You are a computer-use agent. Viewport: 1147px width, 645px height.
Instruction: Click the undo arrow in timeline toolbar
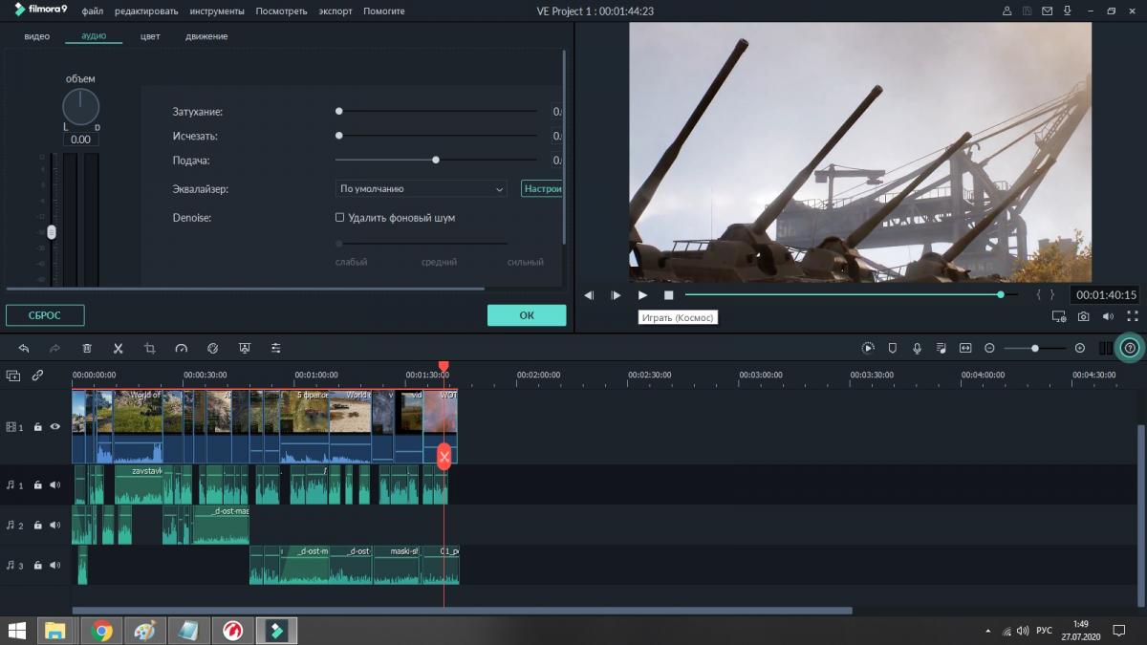coord(24,349)
